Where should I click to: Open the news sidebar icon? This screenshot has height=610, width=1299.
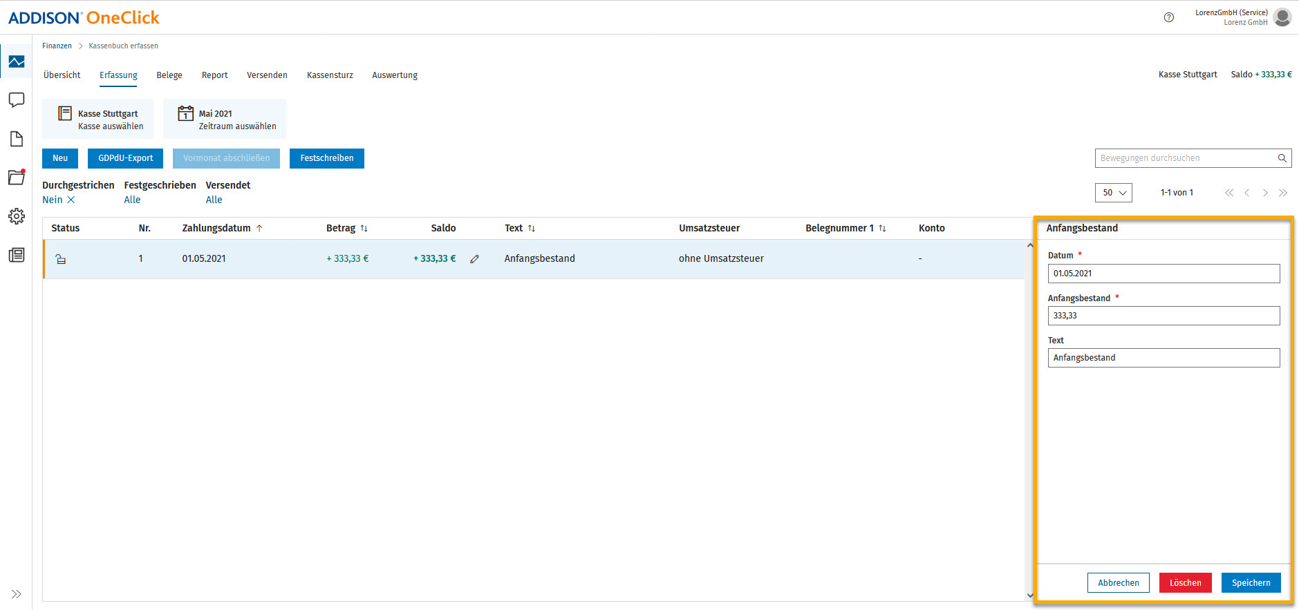pos(17,255)
